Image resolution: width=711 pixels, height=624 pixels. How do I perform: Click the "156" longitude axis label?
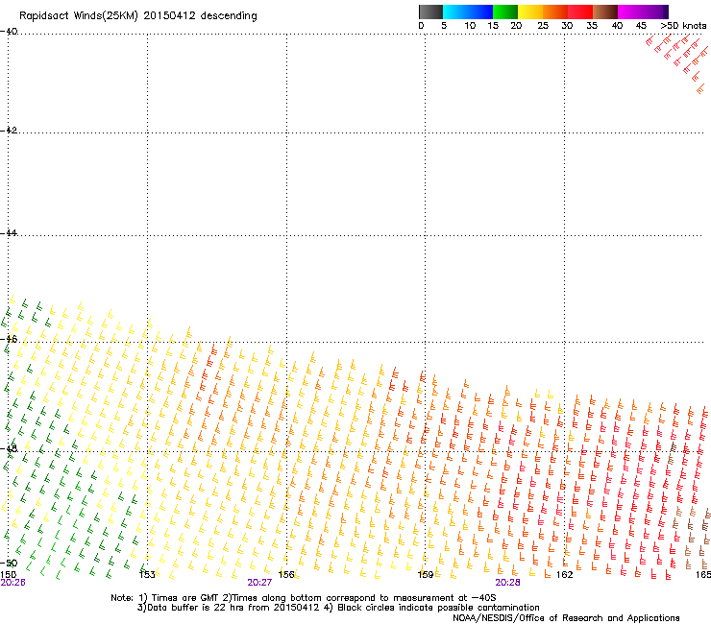pyautogui.click(x=286, y=575)
